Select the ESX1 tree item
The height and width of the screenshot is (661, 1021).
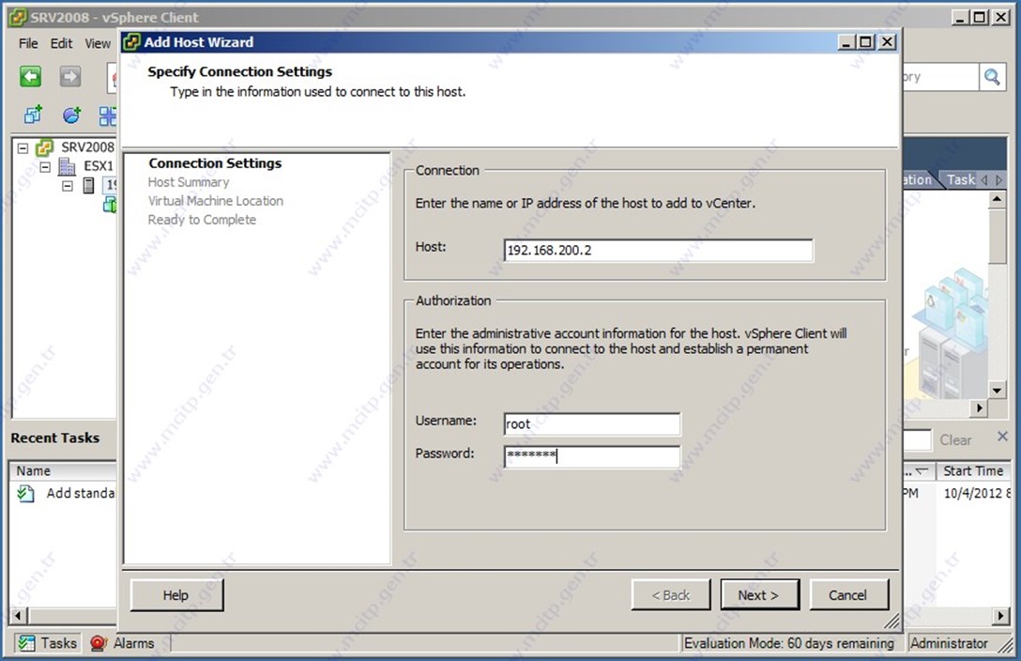click(x=99, y=167)
